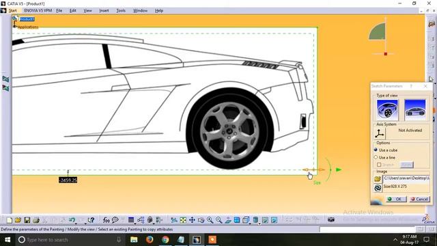Image resolution: width=437 pixels, height=246 pixels.
Task: Open Windows Start button on taskbar
Action: pos(8,240)
